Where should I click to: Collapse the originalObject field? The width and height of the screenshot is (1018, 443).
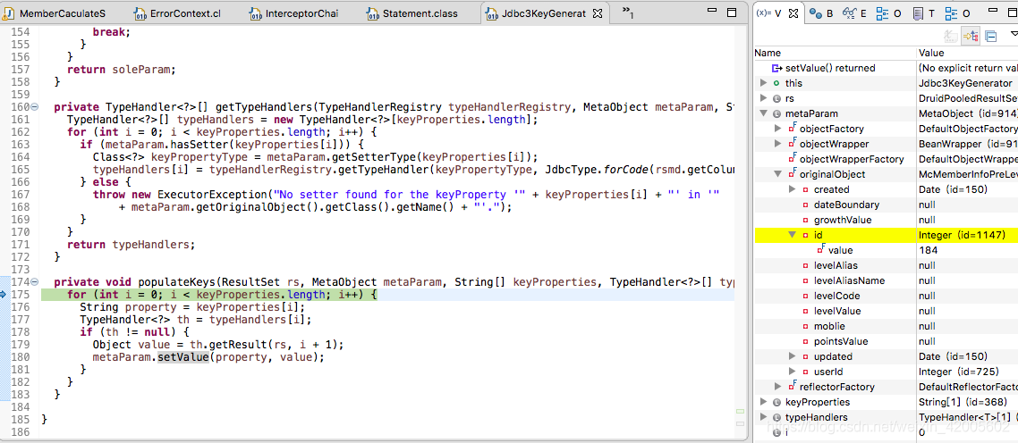778,174
